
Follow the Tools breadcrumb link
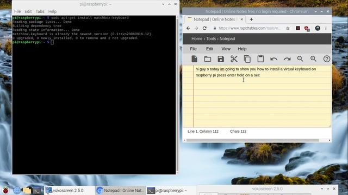(211, 38)
